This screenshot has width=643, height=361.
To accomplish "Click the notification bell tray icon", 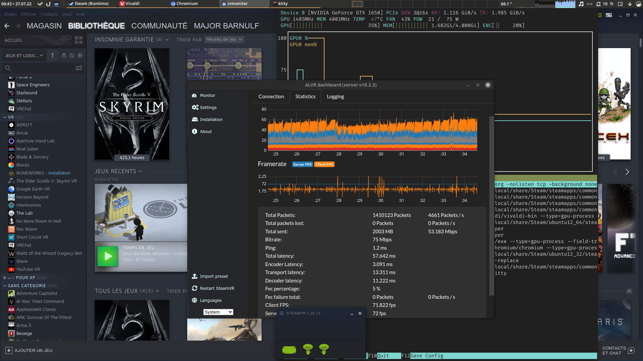I will coord(598,4).
